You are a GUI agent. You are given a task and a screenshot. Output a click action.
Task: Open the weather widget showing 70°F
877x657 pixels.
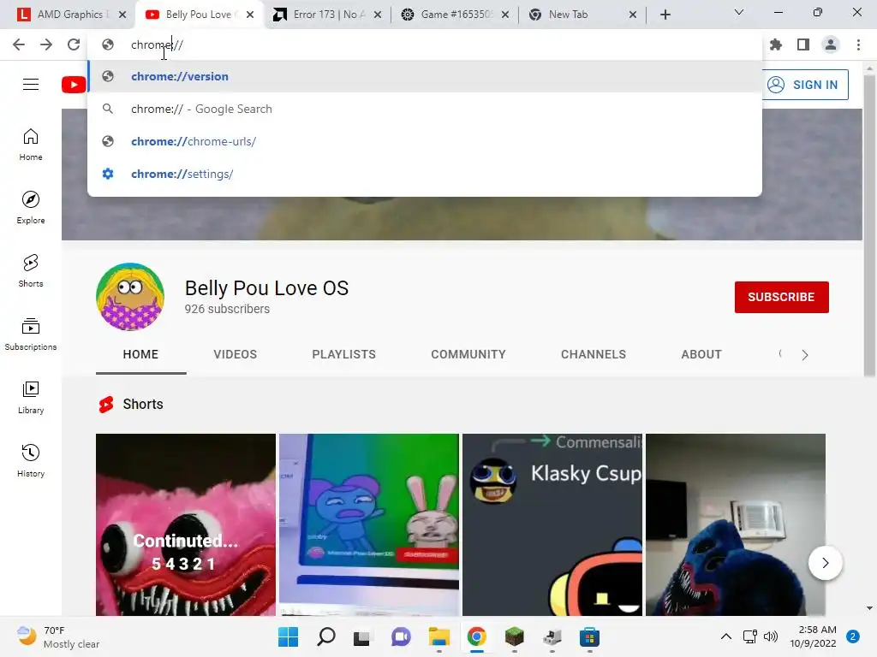(58, 636)
